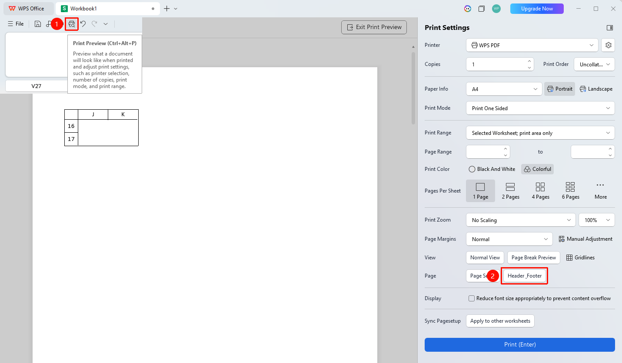Open the WPS PDF printer dropdown
This screenshot has height=363, width=622.
(x=532, y=45)
